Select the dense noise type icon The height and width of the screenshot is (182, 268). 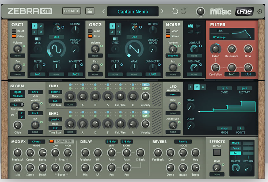click(190, 26)
